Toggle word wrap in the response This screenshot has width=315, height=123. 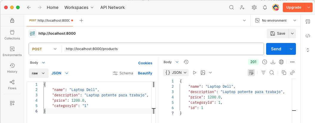pos(251,73)
